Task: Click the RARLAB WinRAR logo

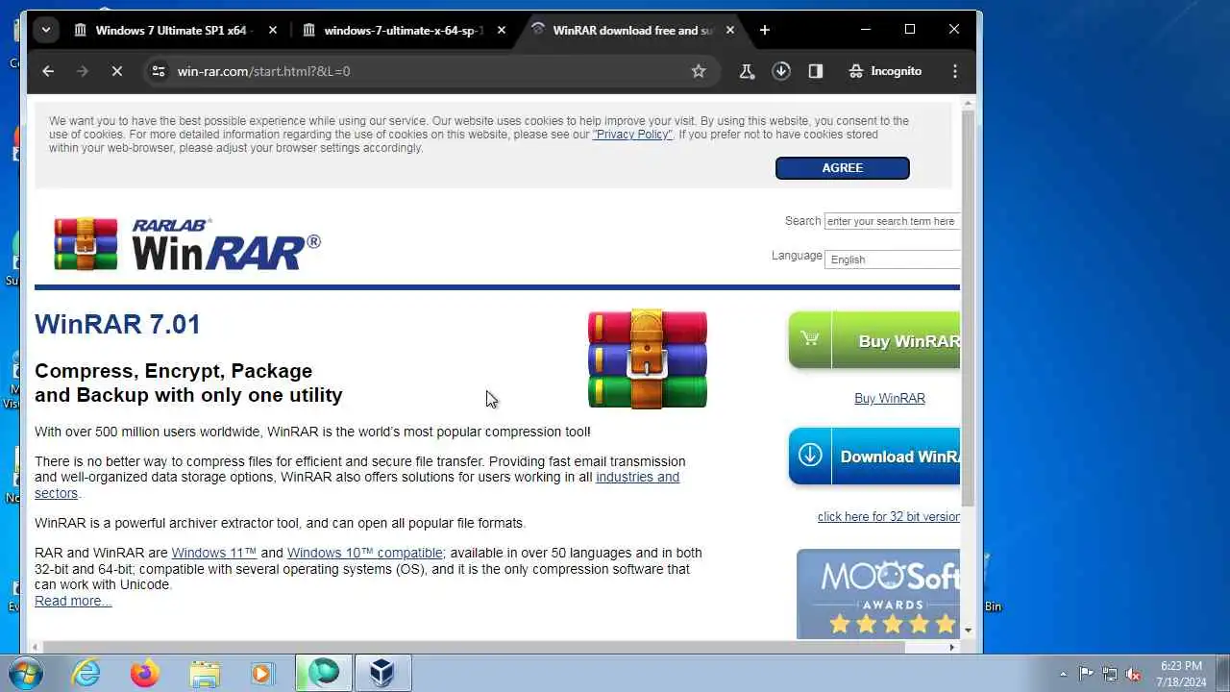Action: point(187,244)
